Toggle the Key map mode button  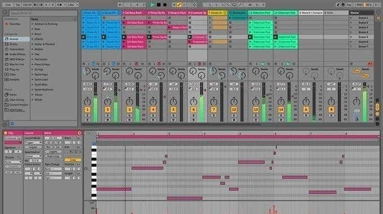(349, 5)
